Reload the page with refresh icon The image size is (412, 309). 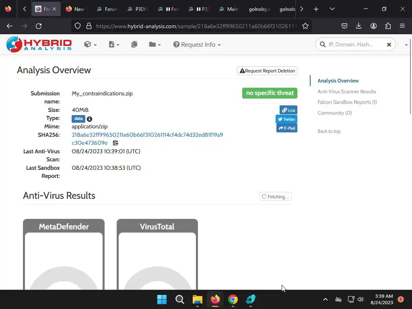coord(39,26)
